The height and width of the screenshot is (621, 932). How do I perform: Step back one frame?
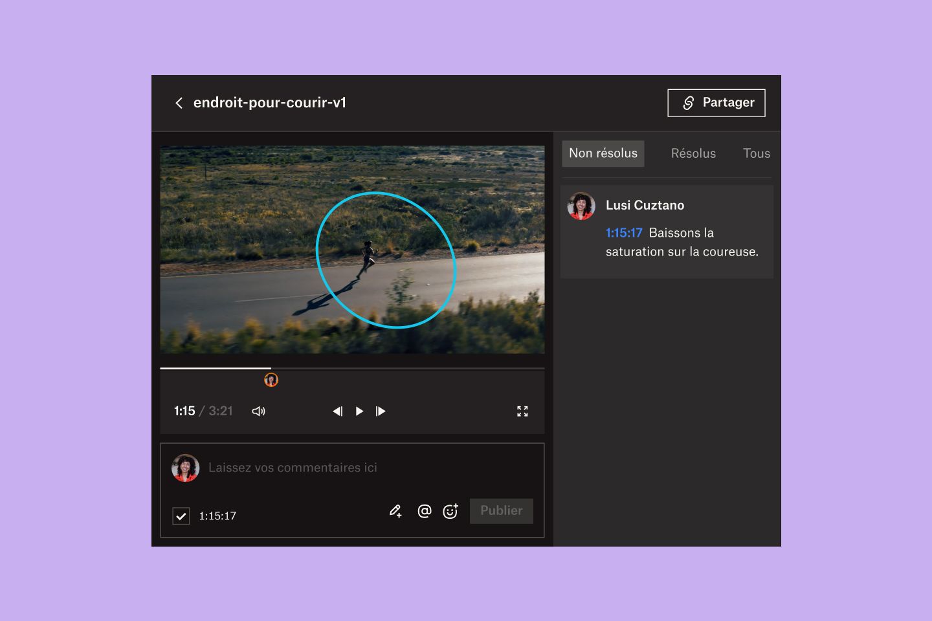tap(337, 411)
